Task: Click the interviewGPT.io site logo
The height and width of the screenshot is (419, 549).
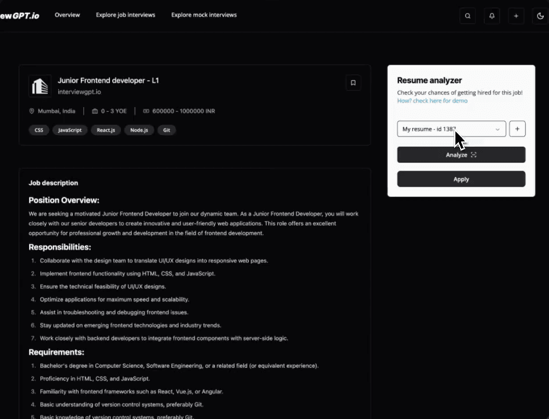Action: pyautogui.click(x=19, y=16)
